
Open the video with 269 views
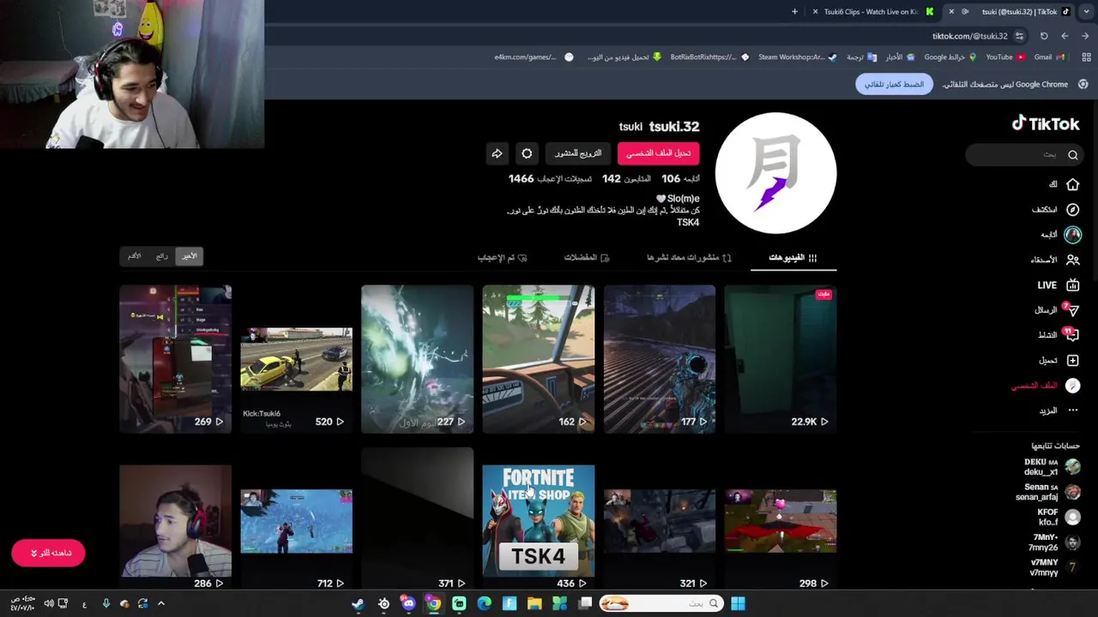pos(175,359)
